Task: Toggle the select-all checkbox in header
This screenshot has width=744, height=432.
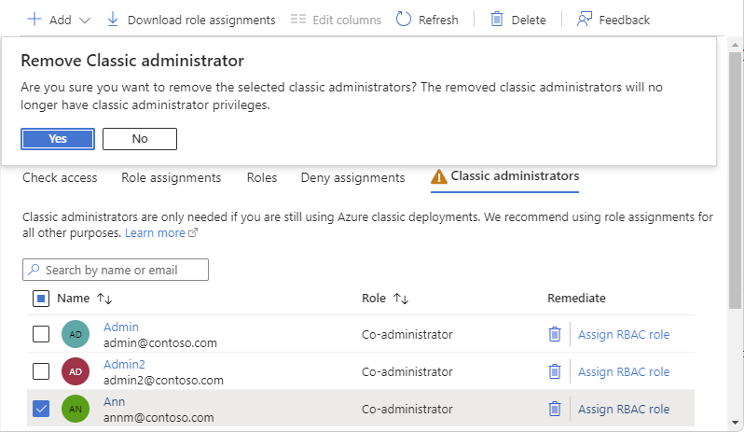Action: (41, 299)
